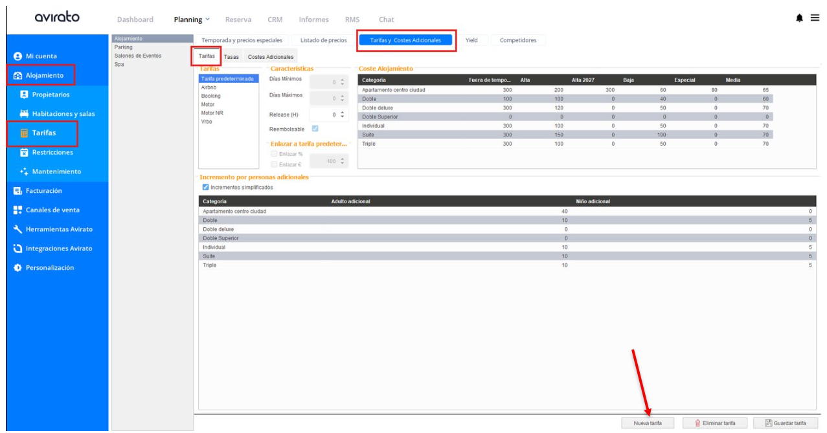Screen dimensions: 827x433
Task: Enable the Enlazar % checkbox
Action: pos(275,154)
